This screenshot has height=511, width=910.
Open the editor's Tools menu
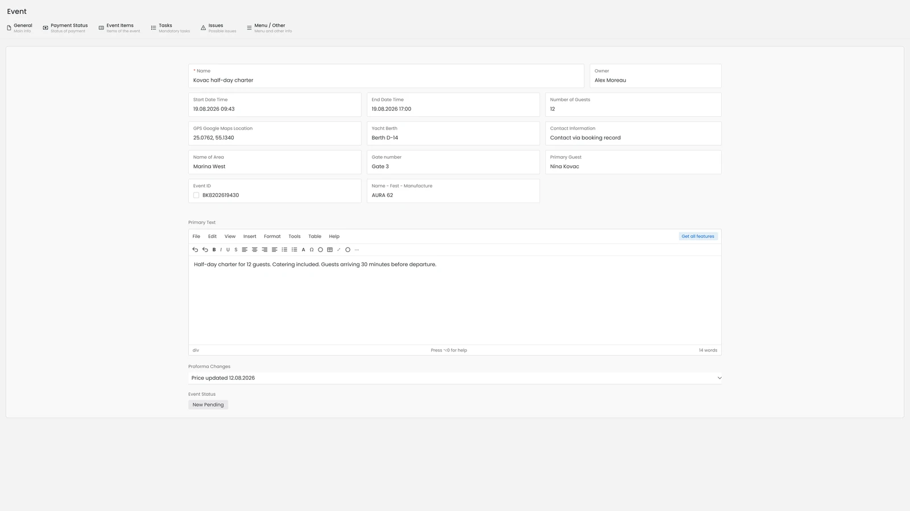tap(294, 236)
